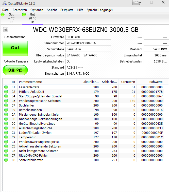Click status circle of Mittlere Anlaufzeit row
169x192 pixels.
tap(6, 92)
